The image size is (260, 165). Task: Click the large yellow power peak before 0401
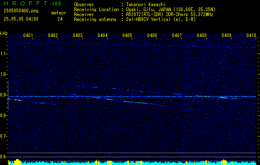click(17, 162)
